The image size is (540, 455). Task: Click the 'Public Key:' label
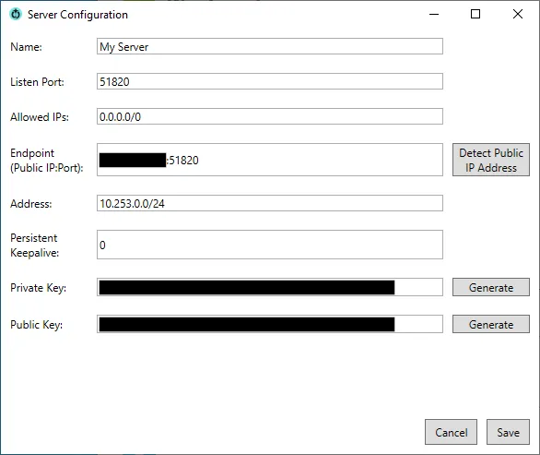click(x=37, y=325)
